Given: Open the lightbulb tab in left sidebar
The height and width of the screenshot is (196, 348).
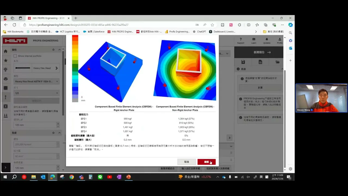Looking at the screenshot, I should coord(5,69).
